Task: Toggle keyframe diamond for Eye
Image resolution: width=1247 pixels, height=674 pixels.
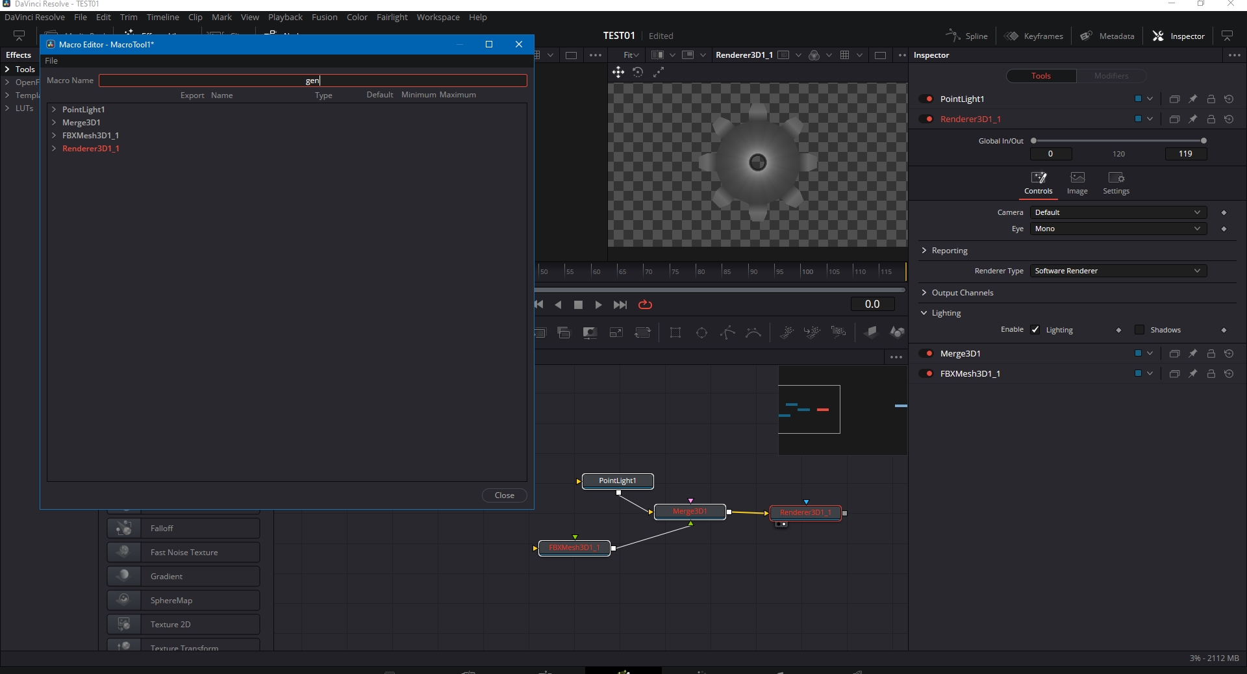Action: (x=1224, y=229)
